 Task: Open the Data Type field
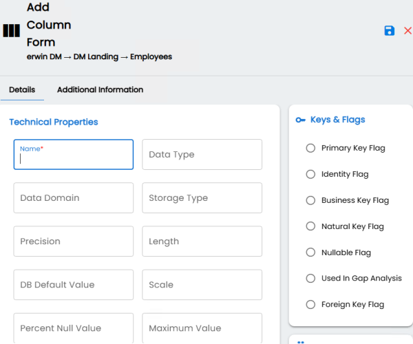pyautogui.click(x=202, y=155)
